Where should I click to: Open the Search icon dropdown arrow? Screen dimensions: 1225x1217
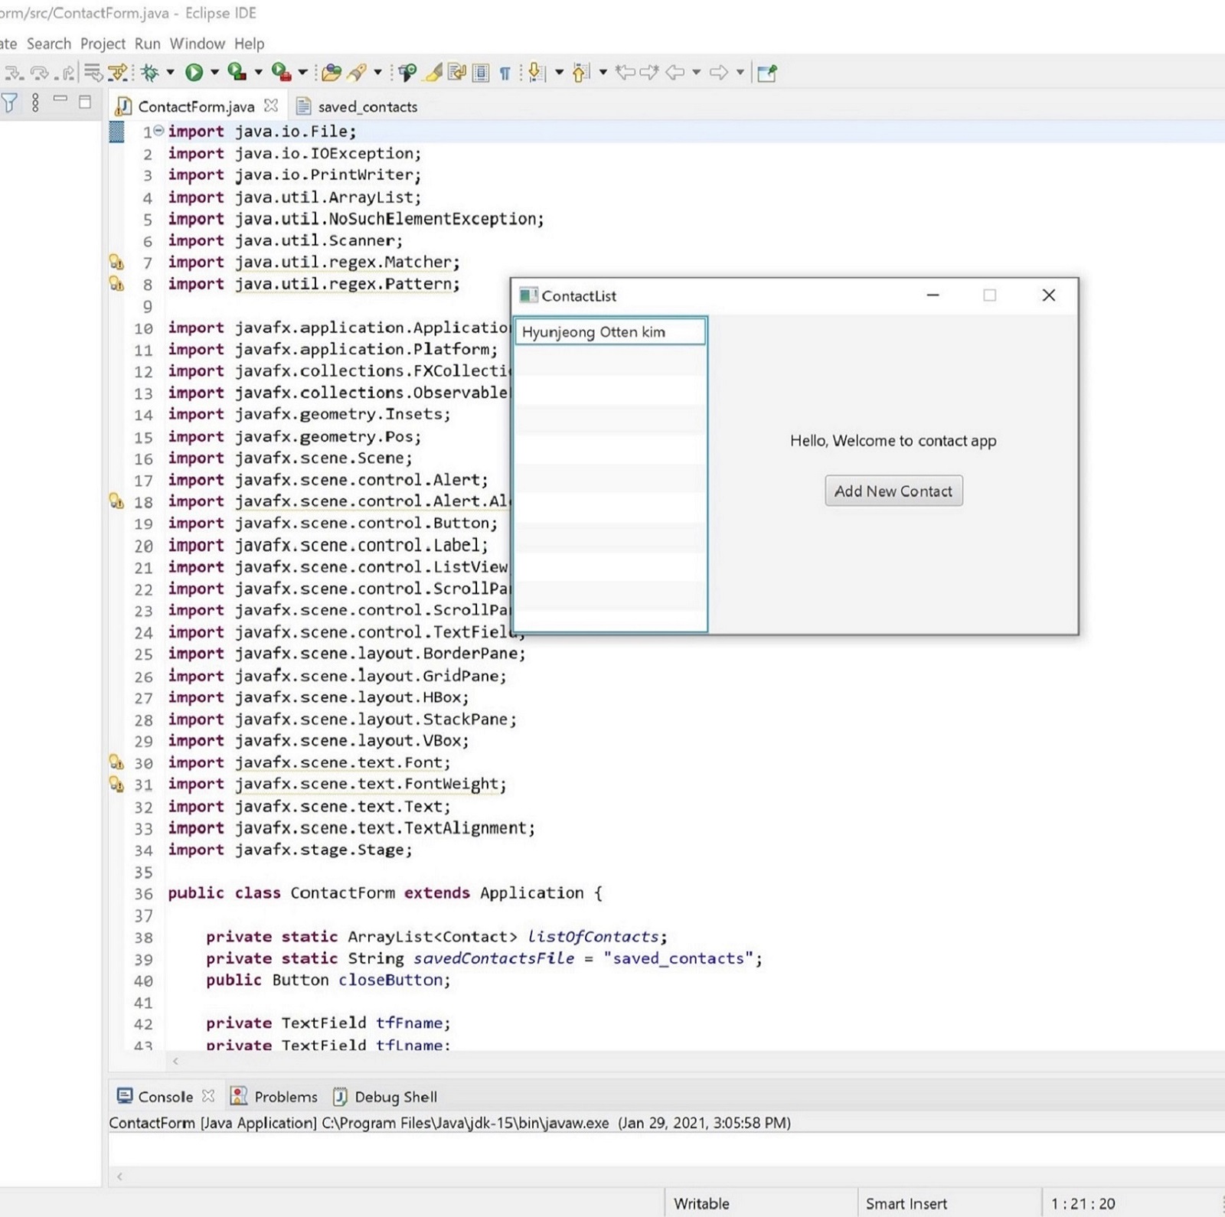[377, 73]
